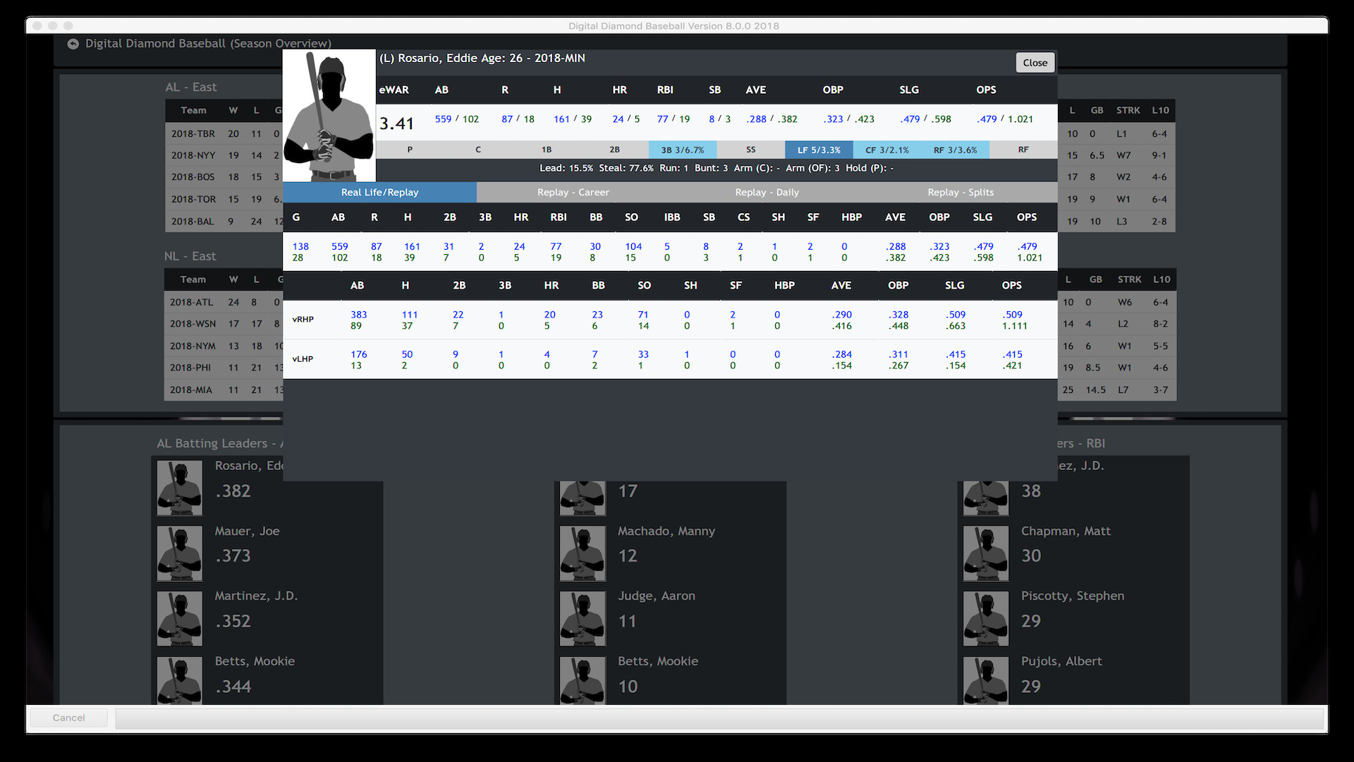Image resolution: width=1354 pixels, height=762 pixels.
Task: Click Manny Machado's player portrait
Action: (x=583, y=553)
